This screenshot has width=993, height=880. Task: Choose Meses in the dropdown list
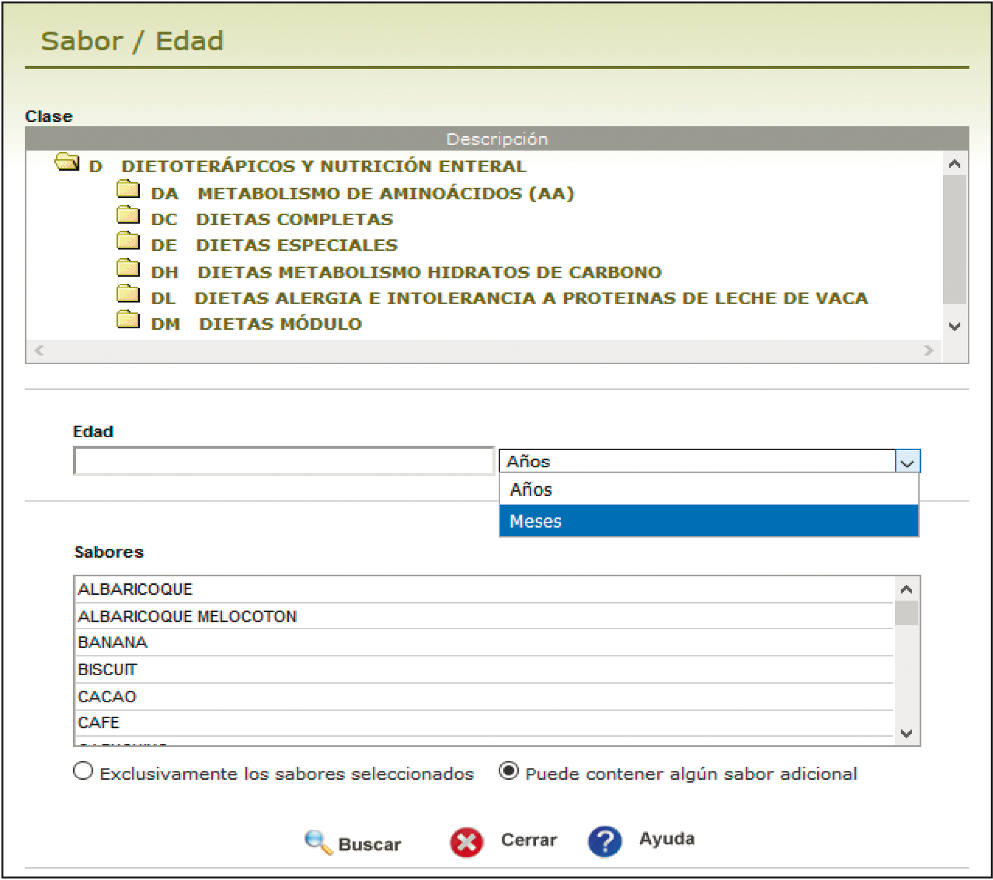535,521
